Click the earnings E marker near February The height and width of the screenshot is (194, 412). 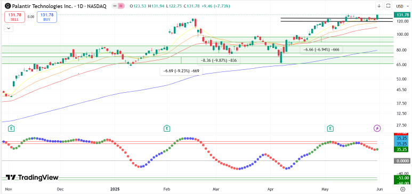tap(166, 128)
